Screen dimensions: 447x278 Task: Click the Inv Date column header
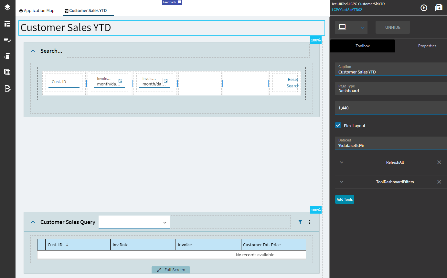pos(143,245)
